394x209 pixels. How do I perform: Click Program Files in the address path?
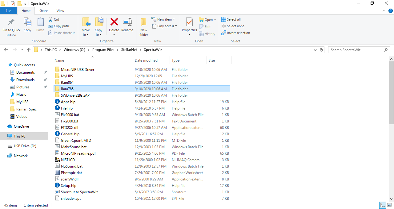click(x=103, y=50)
